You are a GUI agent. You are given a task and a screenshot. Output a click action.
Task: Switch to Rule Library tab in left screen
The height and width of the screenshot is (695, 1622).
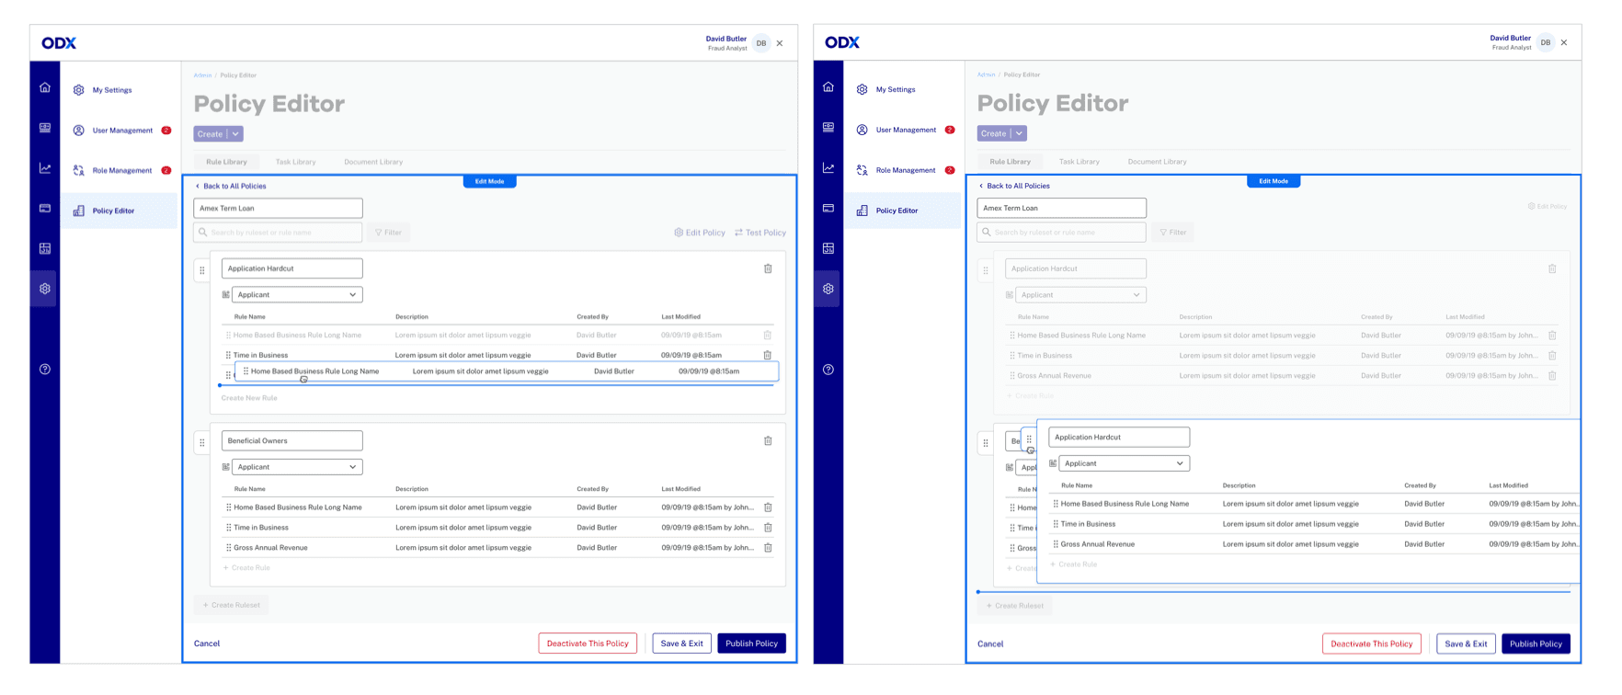pyautogui.click(x=226, y=162)
